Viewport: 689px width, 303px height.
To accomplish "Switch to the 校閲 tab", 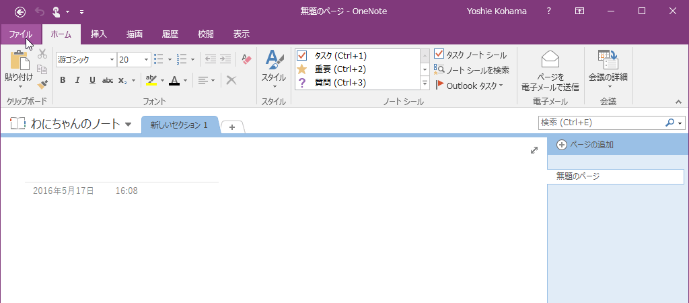I will 206,34.
